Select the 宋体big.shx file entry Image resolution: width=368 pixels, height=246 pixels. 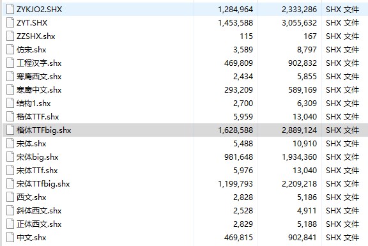point(37,157)
